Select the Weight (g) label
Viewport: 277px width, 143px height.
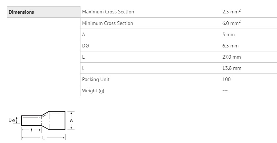pyautogui.click(x=93, y=91)
